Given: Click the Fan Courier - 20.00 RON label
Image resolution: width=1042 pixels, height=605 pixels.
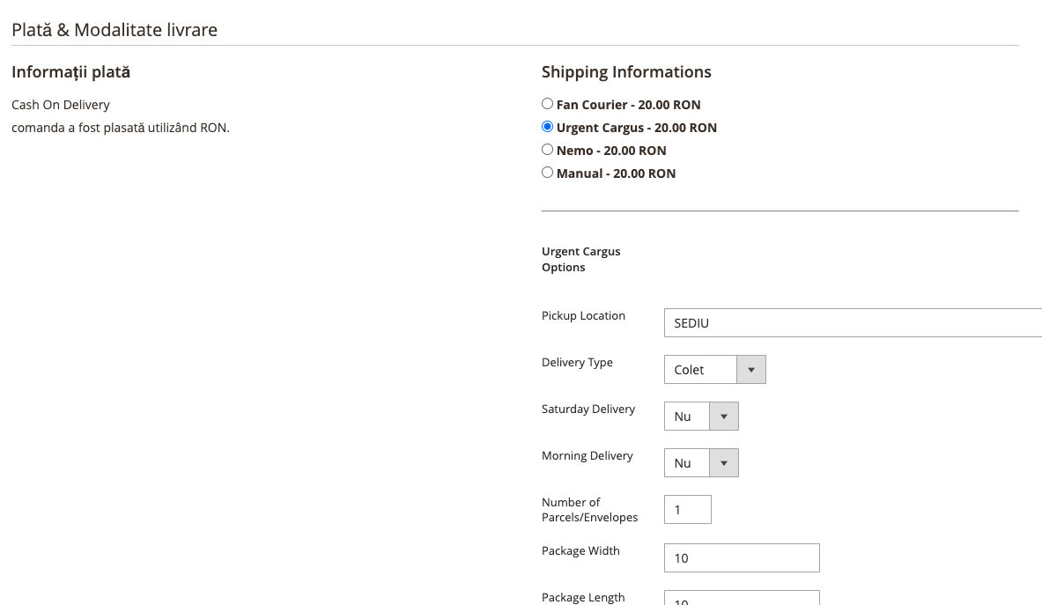Looking at the screenshot, I should [x=629, y=105].
